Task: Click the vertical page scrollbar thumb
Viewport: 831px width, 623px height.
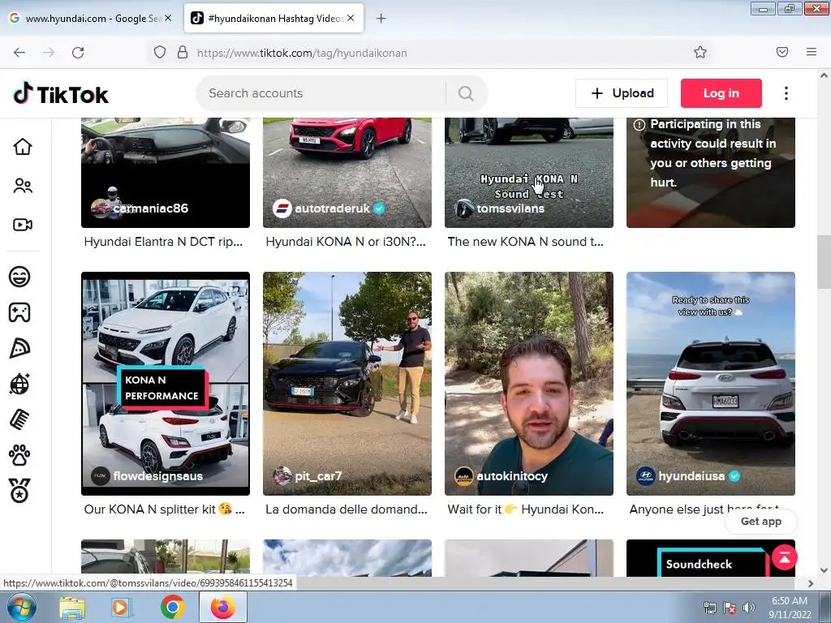Action: pyautogui.click(x=824, y=262)
